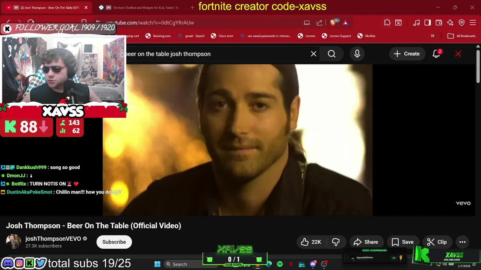Click the joshThompsonVEVO channel avatar
Viewport: 481px width, 270px height.
coord(14,242)
